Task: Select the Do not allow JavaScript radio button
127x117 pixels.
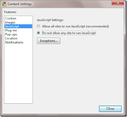Action: pos(38,33)
